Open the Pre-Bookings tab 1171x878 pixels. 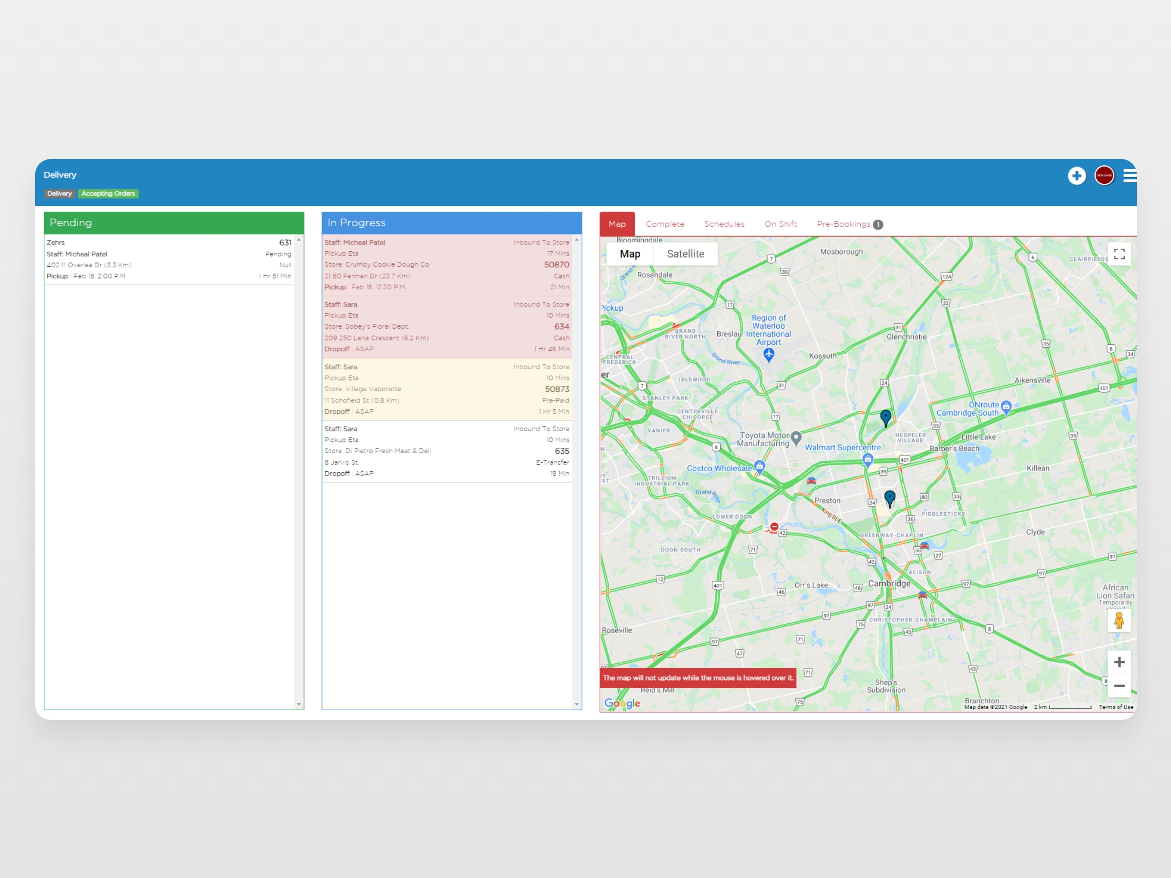pyautogui.click(x=849, y=224)
